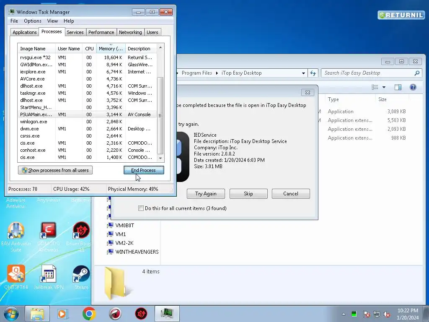Open Task Manager Help menu
Image resolution: width=429 pixels, height=322 pixels.
click(x=69, y=21)
